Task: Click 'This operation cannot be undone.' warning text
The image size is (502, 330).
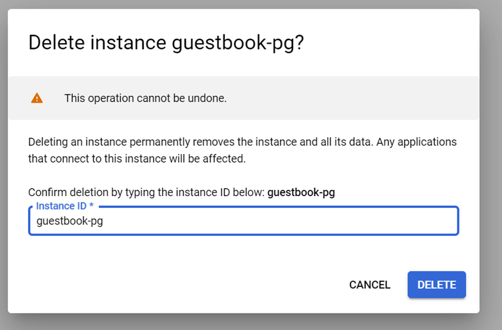Action: (x=145, y=98)
